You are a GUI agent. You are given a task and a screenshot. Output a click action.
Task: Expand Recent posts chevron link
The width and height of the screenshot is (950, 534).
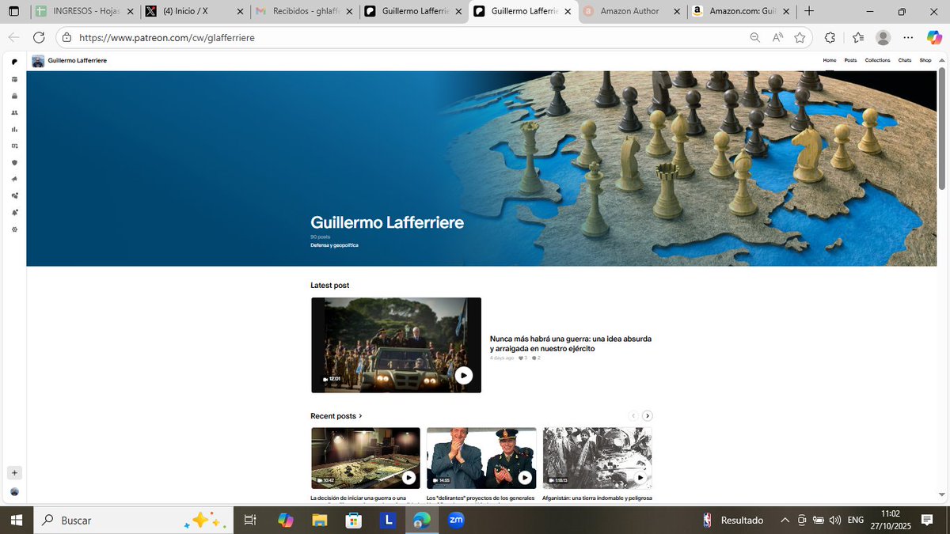[336, 416]
